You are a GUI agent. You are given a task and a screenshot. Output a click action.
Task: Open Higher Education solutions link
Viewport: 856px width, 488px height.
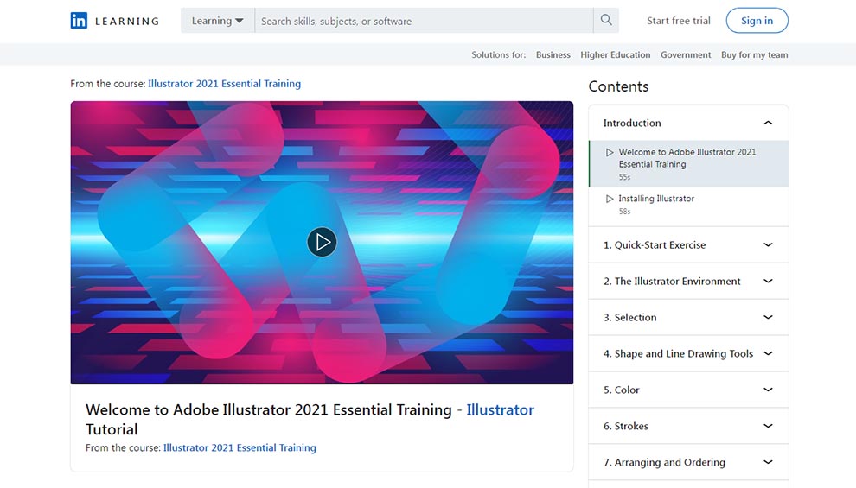pos(616,55)
